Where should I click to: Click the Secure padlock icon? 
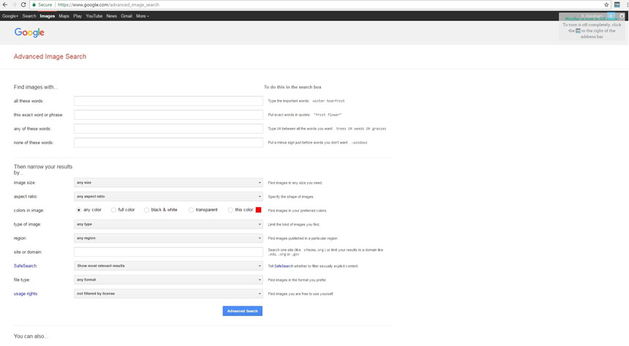[34, 5]
